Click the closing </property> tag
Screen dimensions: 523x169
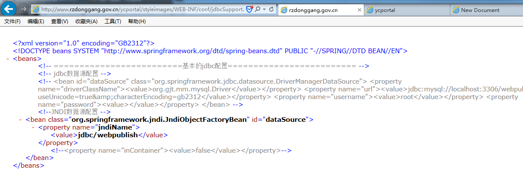58,142
